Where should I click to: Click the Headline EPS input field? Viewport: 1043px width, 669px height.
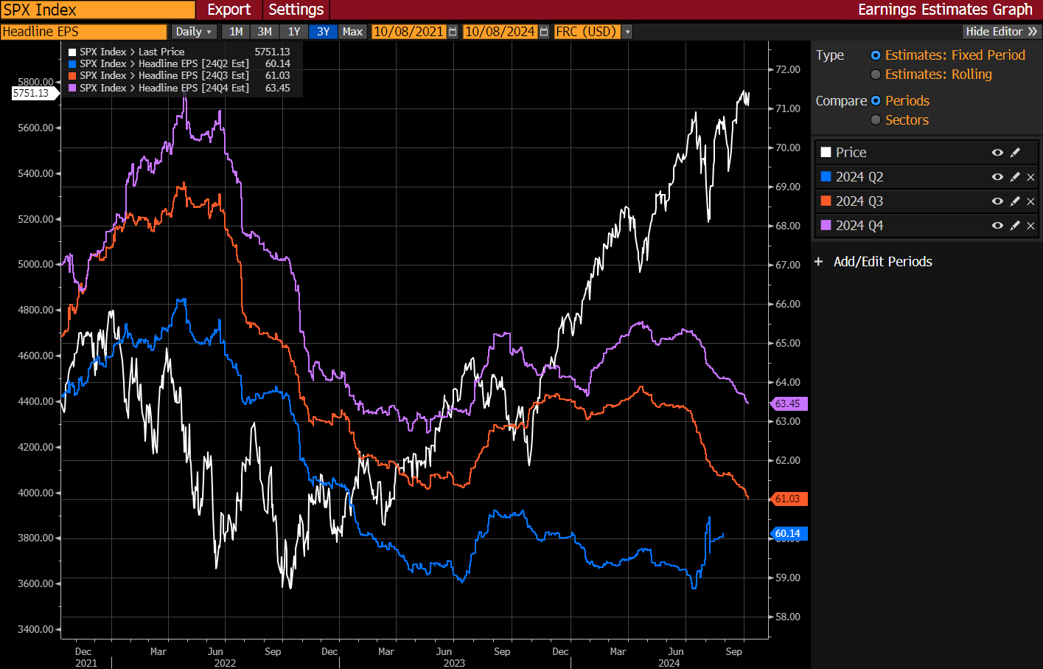point(83,32)
